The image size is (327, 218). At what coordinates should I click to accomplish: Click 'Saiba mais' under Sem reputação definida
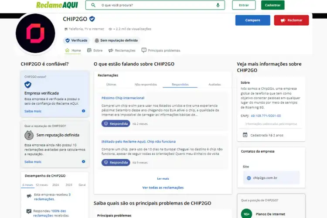point(33,162)
